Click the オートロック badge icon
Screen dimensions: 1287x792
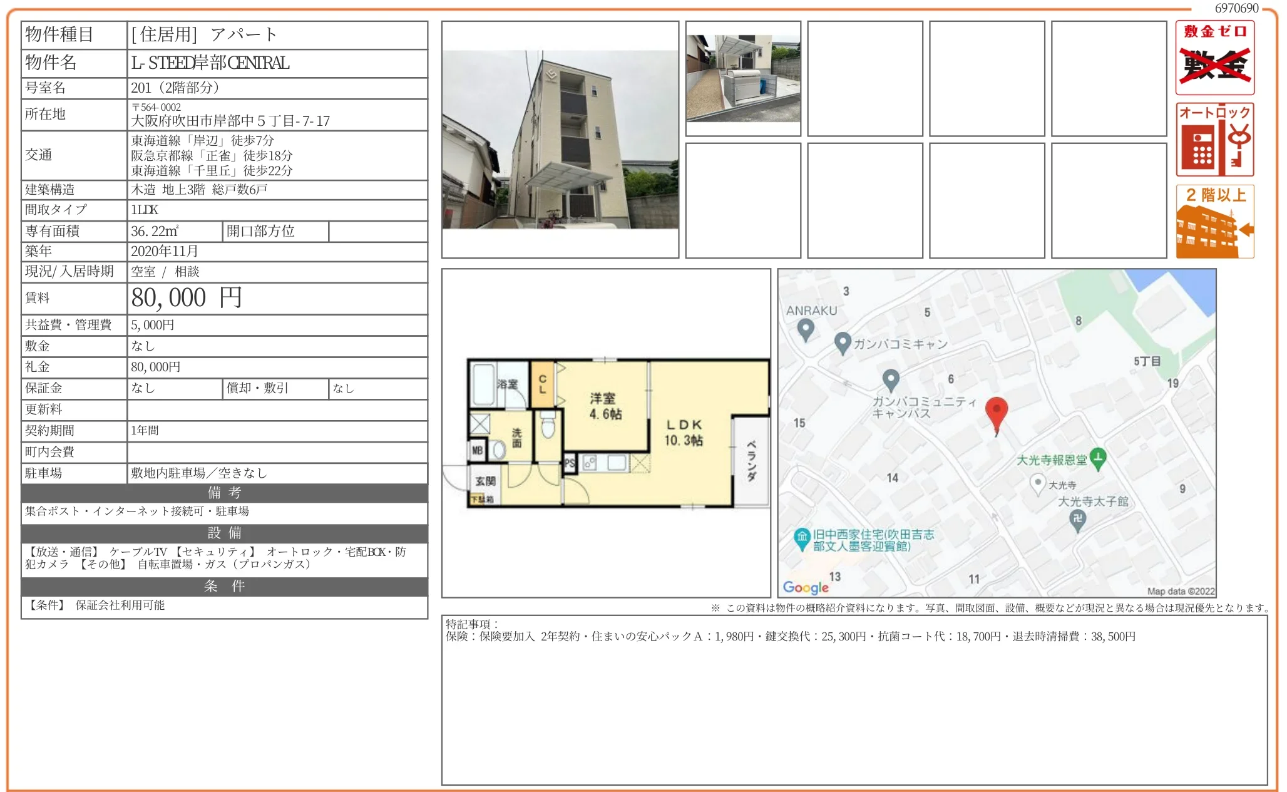(x=1214, y=140)
